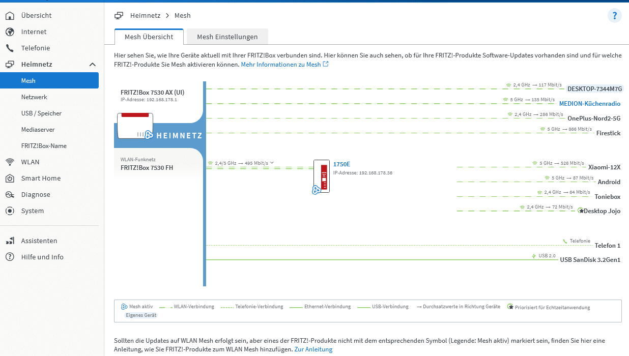This screenshot has height=356, width=629.
Task: Open the MEDION-Küchenradio device link
Action: click(x=590, y=103)
